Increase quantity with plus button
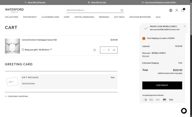 [x=114, y=50]
